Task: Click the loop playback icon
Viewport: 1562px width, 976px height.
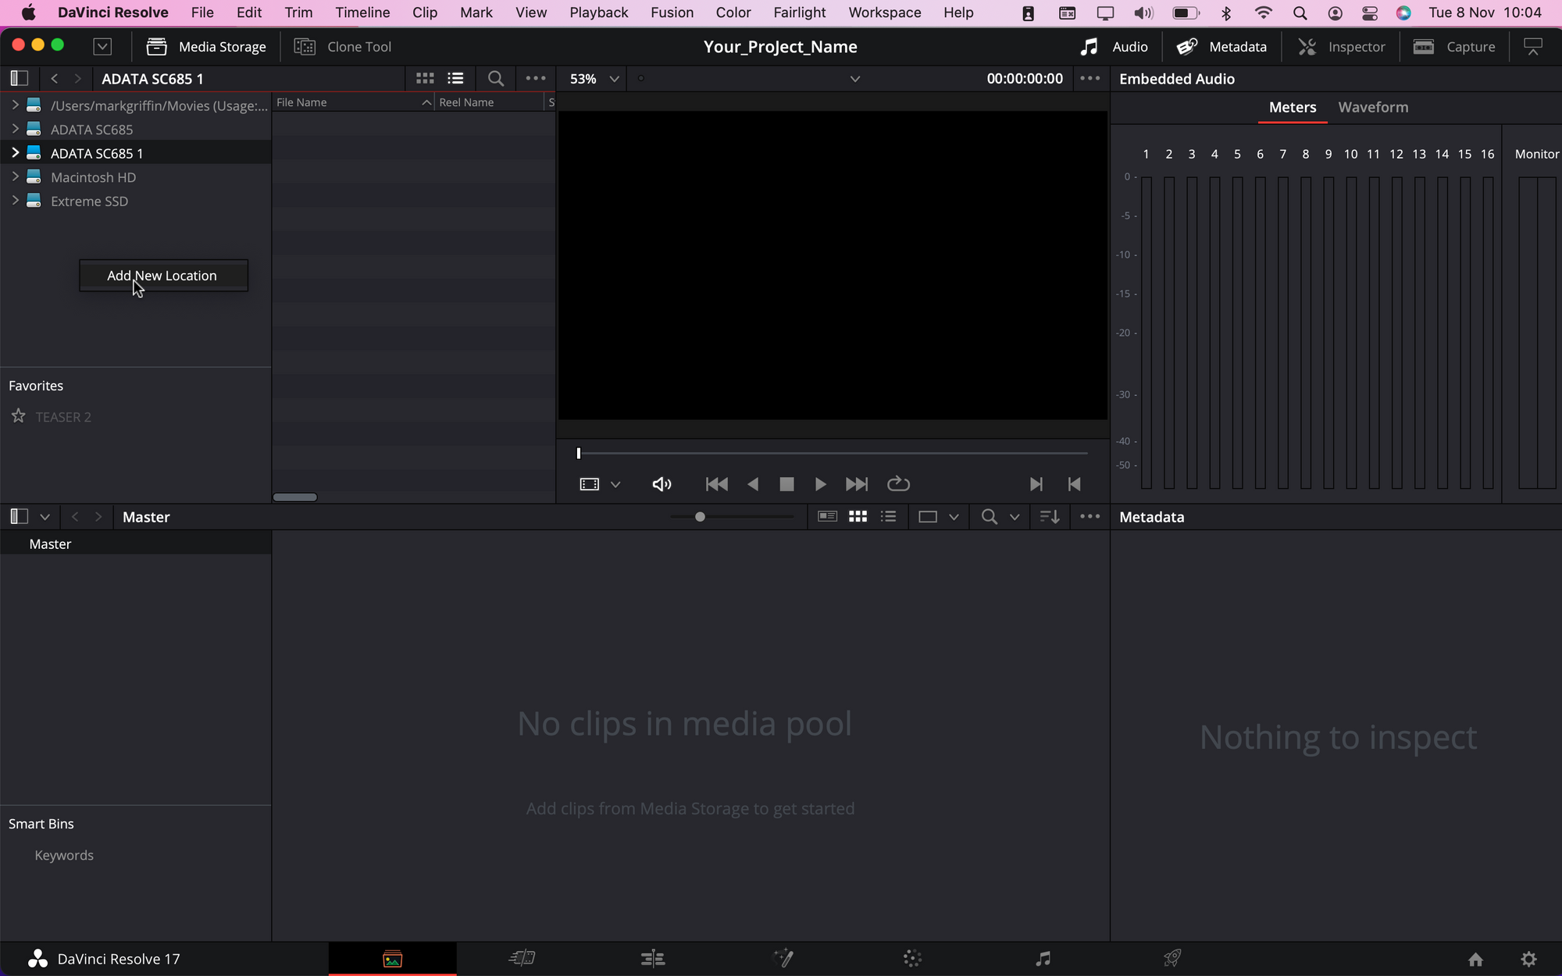Action: [898, 484]
